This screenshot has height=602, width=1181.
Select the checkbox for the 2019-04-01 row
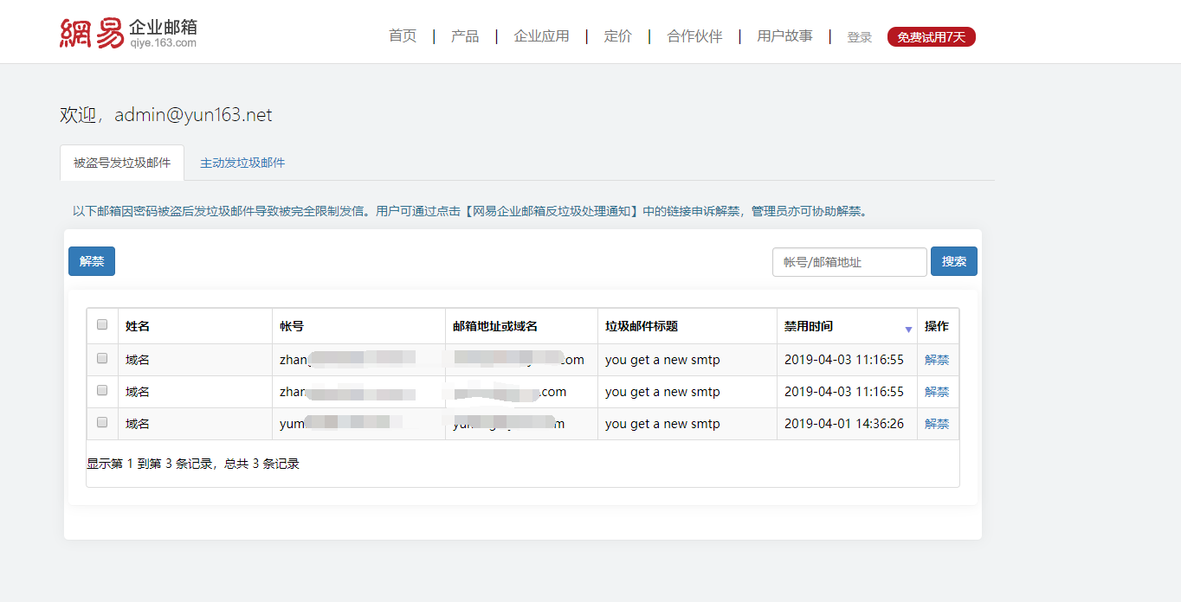tap(102, 422)
